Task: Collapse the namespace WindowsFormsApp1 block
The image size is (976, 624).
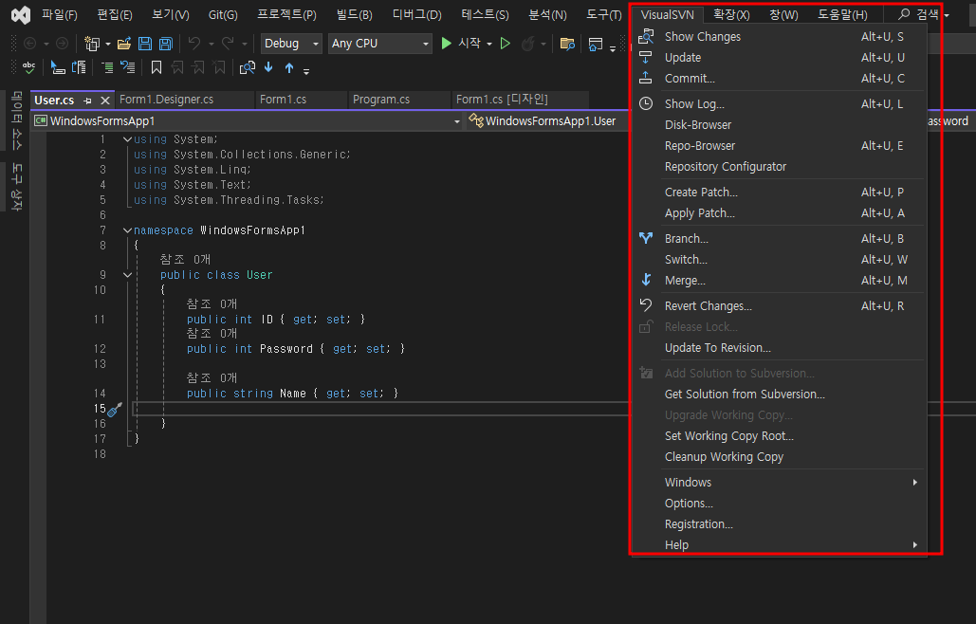Action: pyautogui.click(x=127, y=230)
